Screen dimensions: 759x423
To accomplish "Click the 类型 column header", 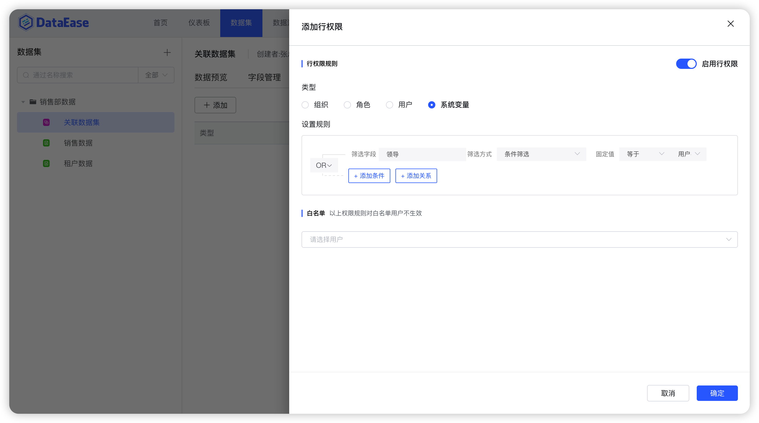I will coord(207,133).
